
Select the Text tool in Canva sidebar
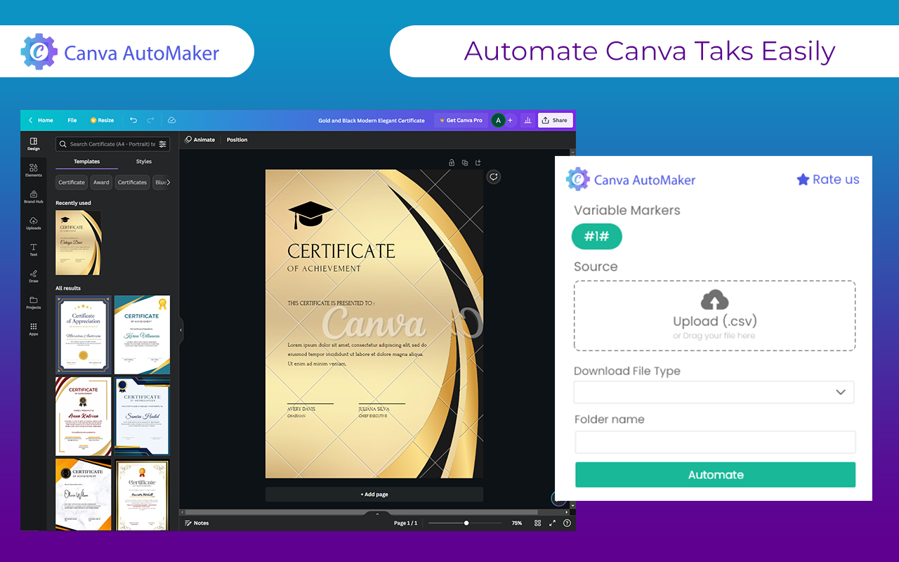33,249
